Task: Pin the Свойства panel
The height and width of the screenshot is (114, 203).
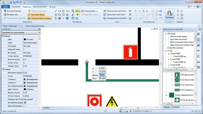Action: coord(39,29)
